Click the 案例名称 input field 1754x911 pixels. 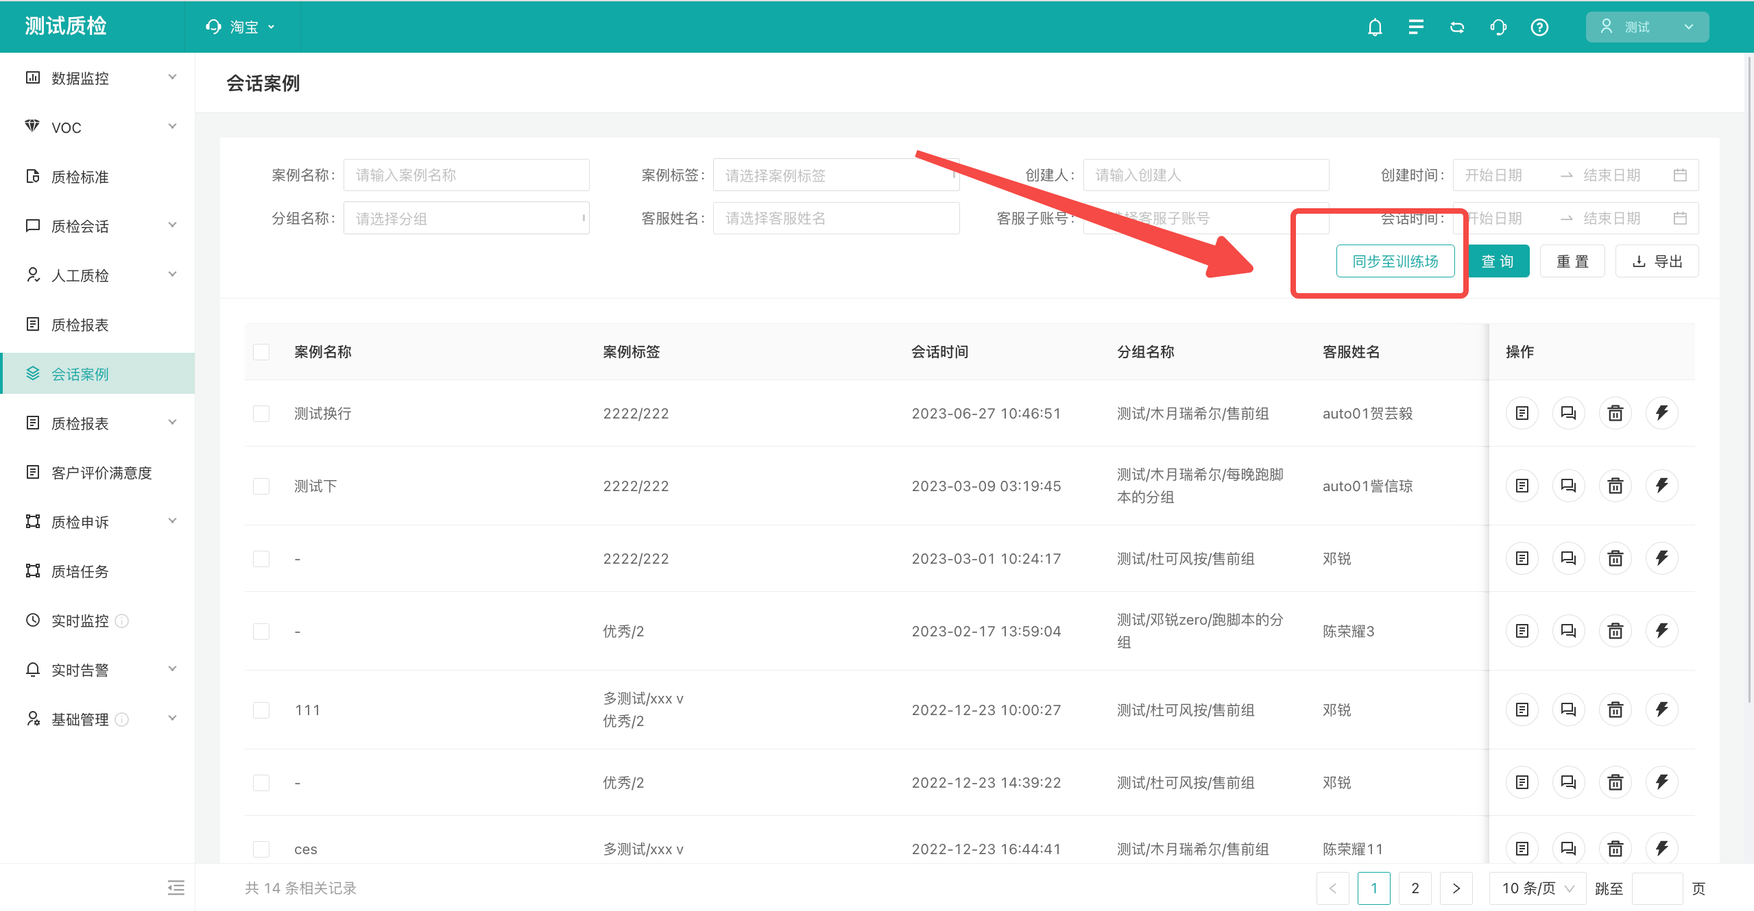[466, 175]
